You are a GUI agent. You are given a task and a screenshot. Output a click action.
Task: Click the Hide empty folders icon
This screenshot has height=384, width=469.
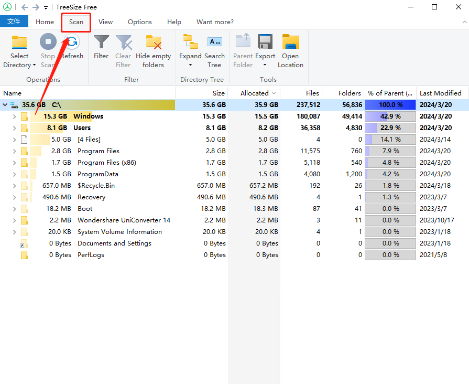(x=153, y=42)
